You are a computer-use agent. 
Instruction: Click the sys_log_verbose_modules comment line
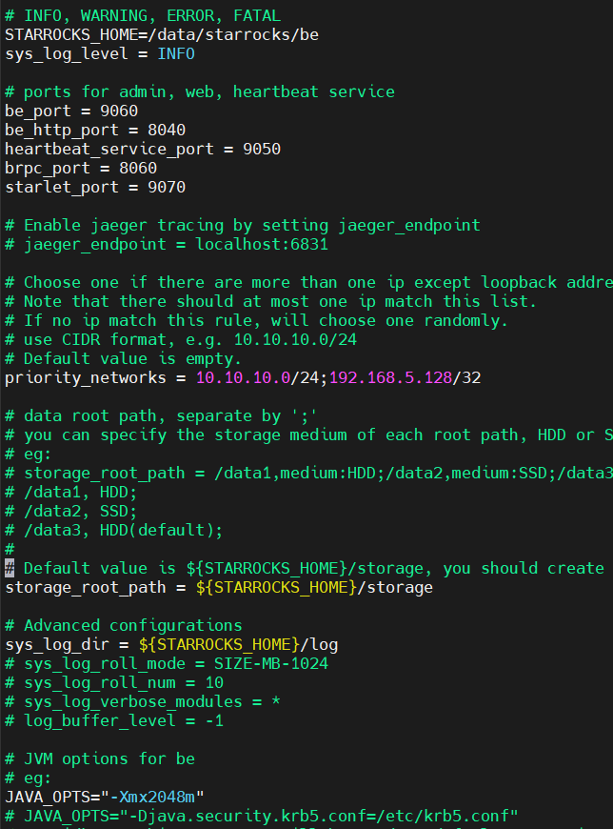pyautogui.click(x=143, y=701)
